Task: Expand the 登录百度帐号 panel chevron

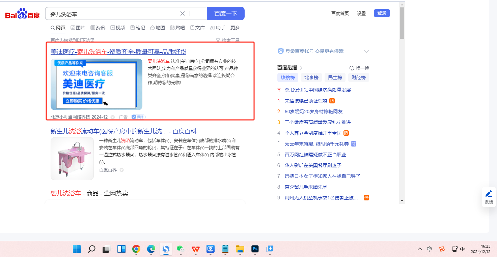Action: 366,52
